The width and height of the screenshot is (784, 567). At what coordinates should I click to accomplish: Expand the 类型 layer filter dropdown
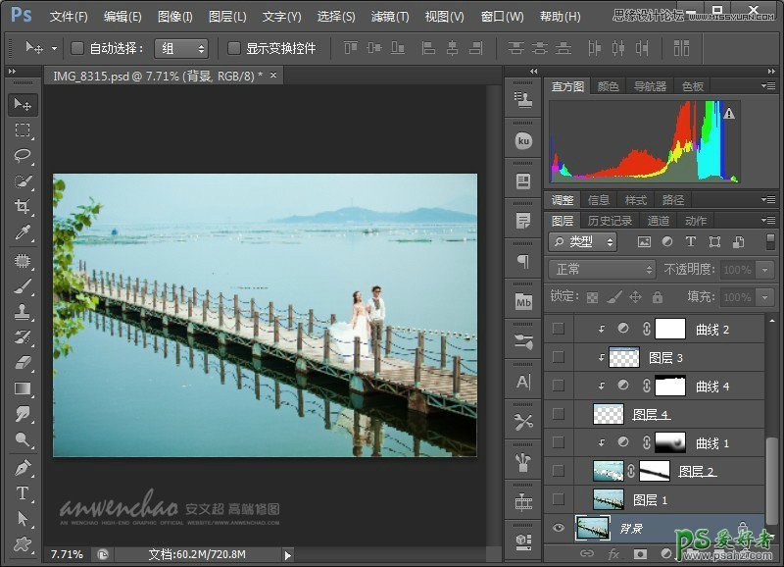(583, 241)
